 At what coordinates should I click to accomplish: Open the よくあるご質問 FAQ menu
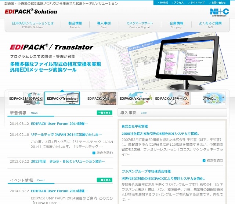tap(210, 25)
